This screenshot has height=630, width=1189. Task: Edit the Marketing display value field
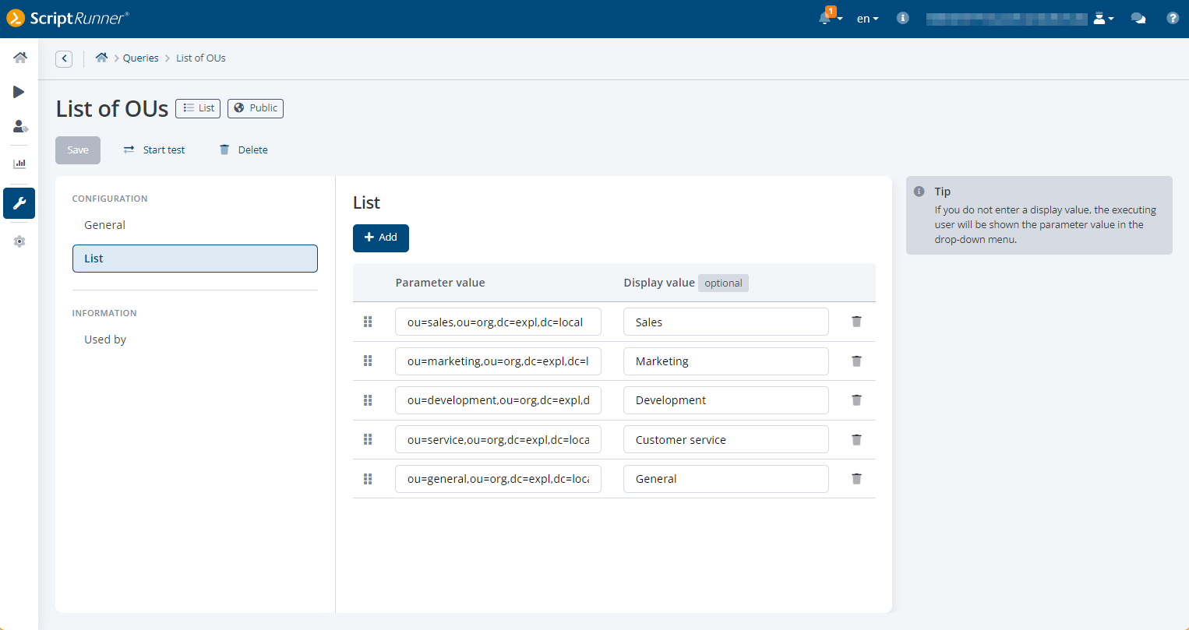coord(726,361)
